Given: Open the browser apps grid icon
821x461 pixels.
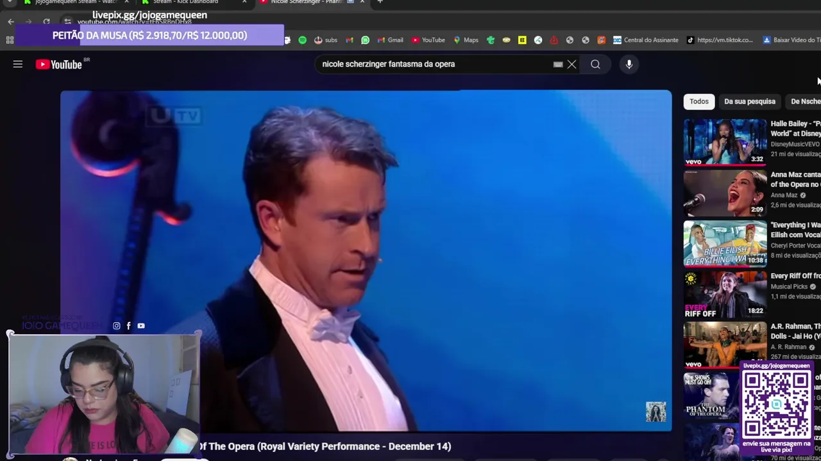Looking at the screenshot, I should coord(10,40).
